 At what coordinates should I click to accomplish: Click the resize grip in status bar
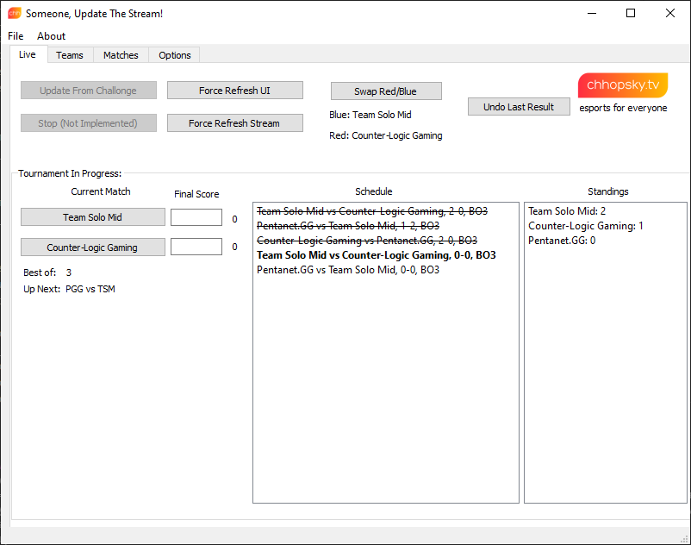685,539
